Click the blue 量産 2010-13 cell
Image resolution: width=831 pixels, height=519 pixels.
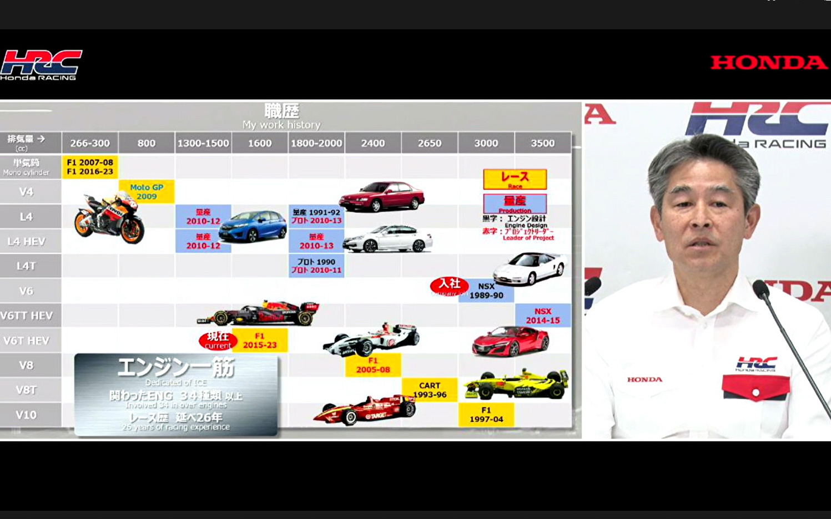click(316, 241)
